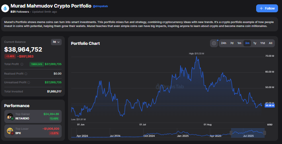Follow the Murad Mahmudov portfolio
Viewport: 282px width, 144px height.
(x=267, y=8)
